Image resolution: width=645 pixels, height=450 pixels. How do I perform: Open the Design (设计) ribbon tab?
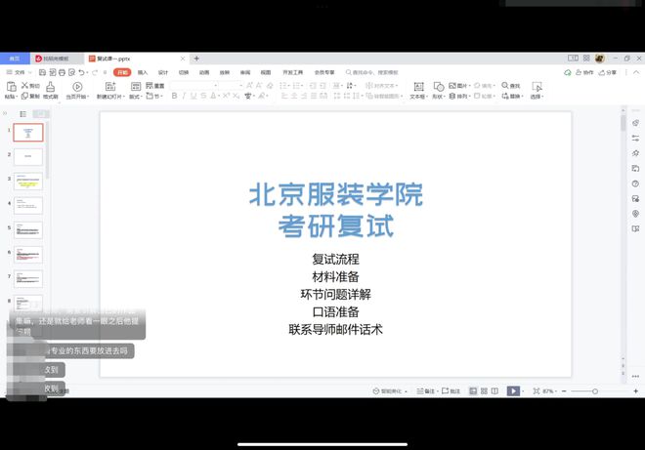tap(163, 72)
